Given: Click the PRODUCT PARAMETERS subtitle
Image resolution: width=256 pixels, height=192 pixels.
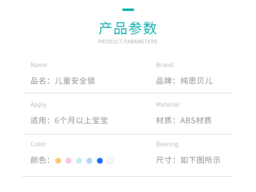Looking at the screenshot, I should [128, 42].
